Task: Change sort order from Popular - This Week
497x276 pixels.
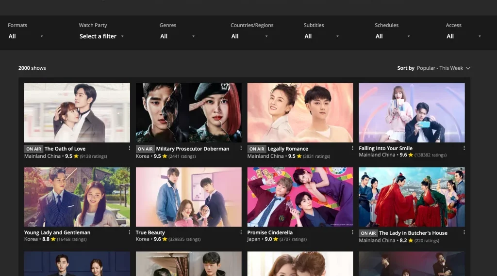Action: [x=444, y=68]
